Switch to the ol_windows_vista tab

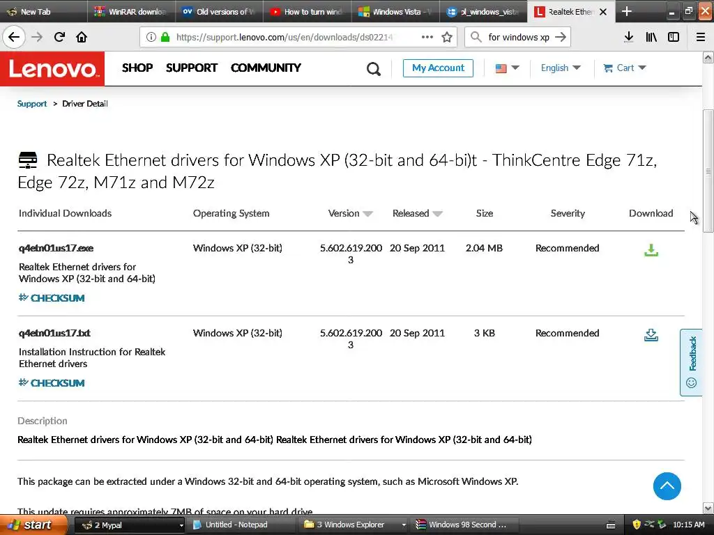pyautogui.click(x=483, y=12)
